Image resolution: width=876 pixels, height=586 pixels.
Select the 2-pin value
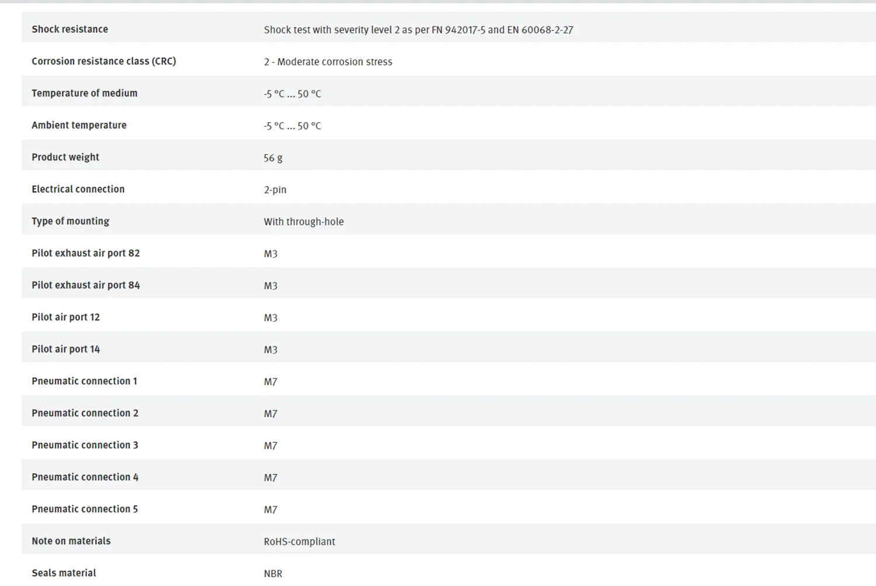tap(275, 190)
